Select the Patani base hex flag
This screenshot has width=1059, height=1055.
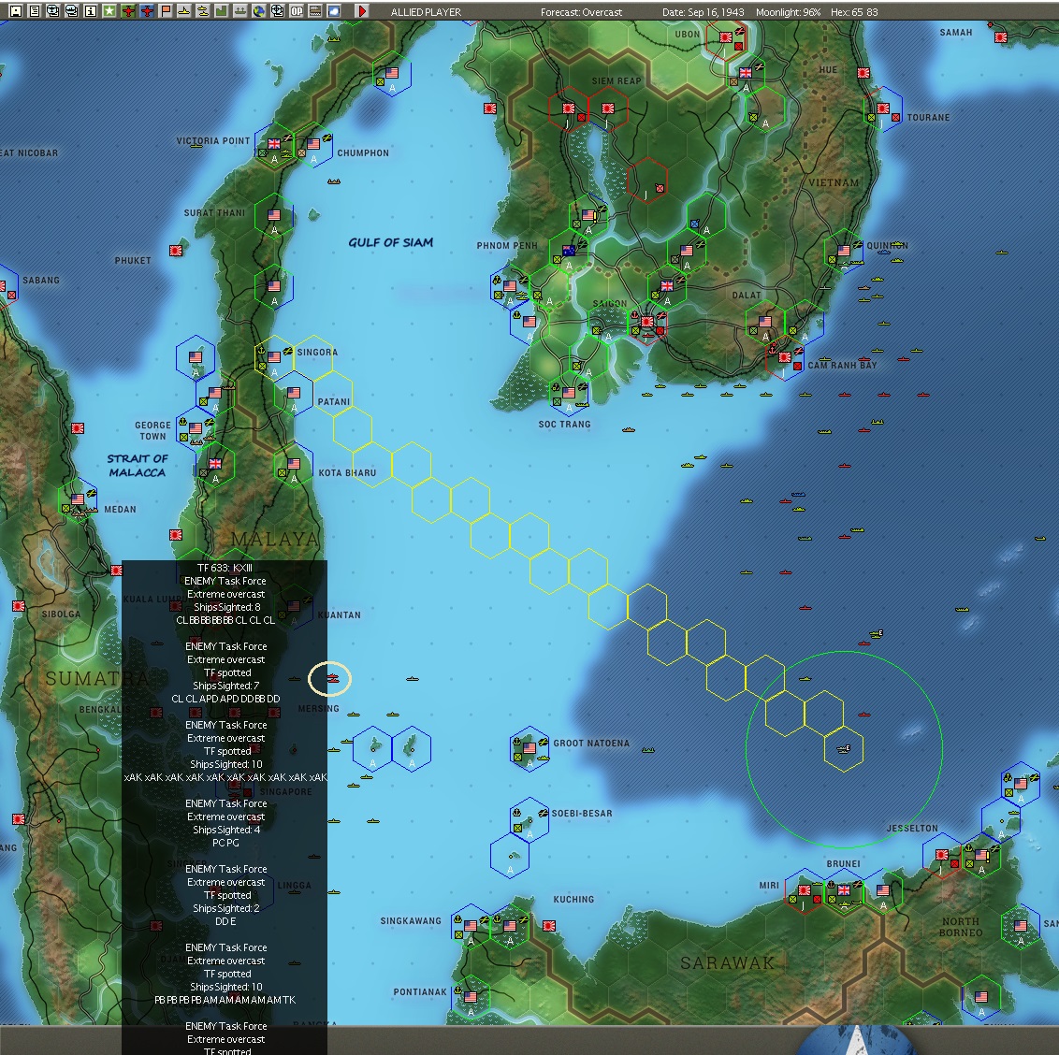293,393
